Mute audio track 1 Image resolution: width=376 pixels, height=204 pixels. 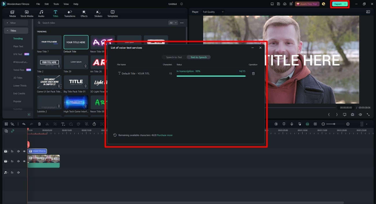coord(18,172)
